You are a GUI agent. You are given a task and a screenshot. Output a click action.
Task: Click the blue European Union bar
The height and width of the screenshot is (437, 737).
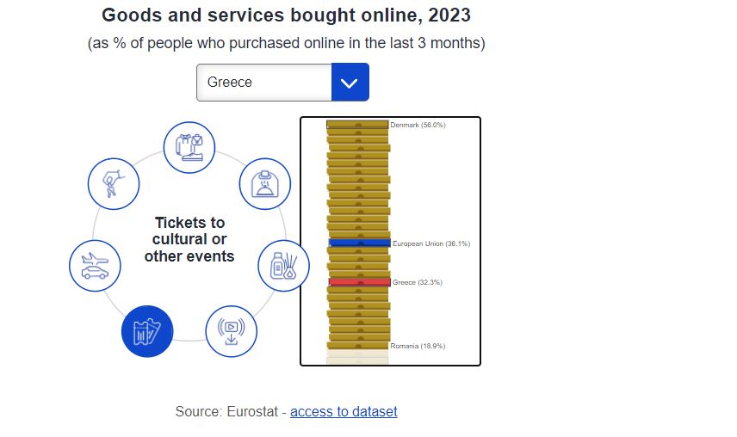(360, 243)
